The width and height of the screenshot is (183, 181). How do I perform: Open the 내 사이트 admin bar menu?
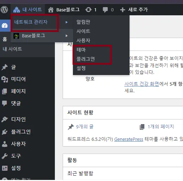coord(28,10)
